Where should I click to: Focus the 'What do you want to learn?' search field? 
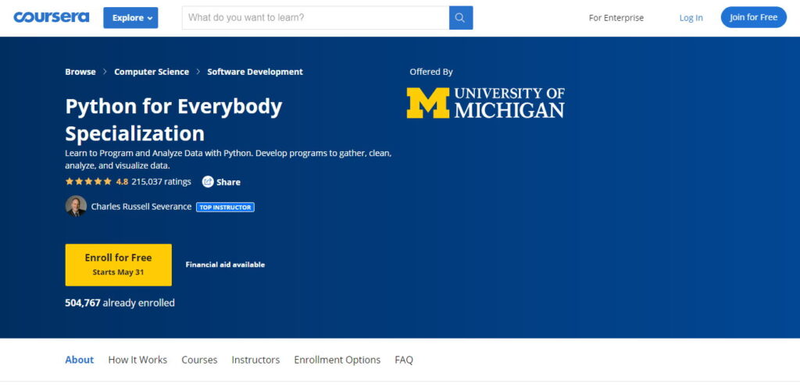[316, 18]
